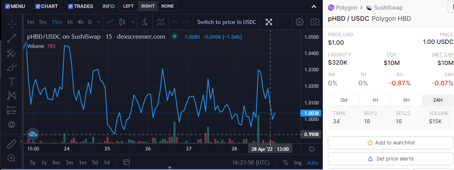This screenshot has height=170, width=454.
Task: Open the SushiSwap breadcrumb link
Action: pyautogui.click(x=388, y=8)
